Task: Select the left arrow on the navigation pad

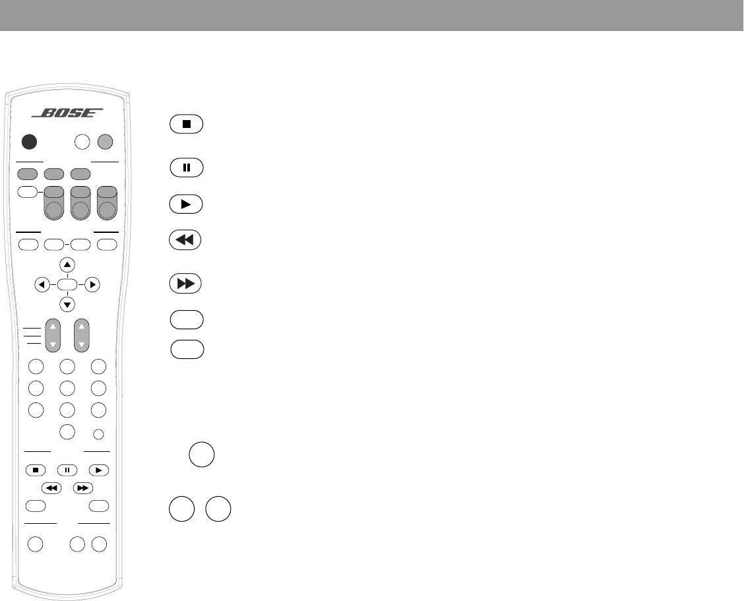Action: click(42, 285)
